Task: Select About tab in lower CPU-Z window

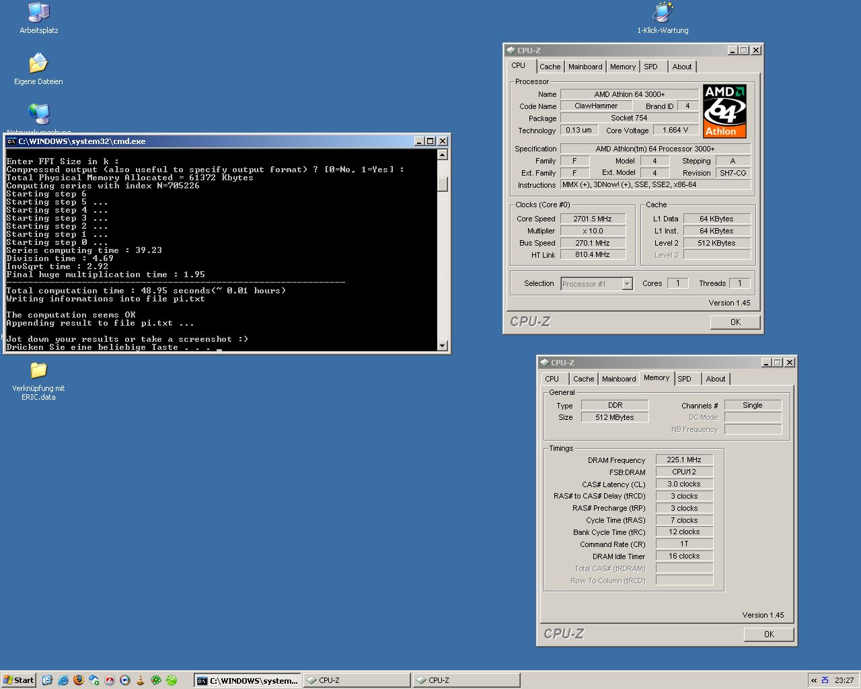Action: [x=715, y=379]
